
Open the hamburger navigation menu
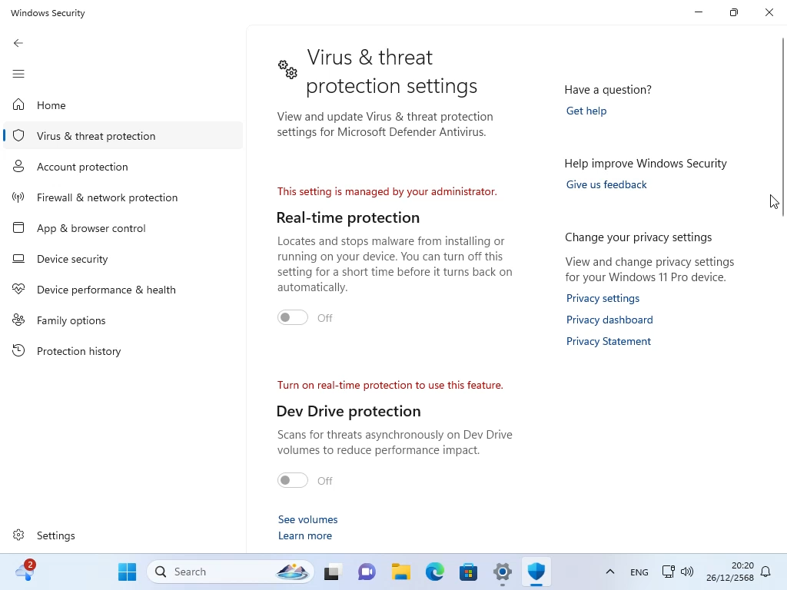(x=18, y=74)
